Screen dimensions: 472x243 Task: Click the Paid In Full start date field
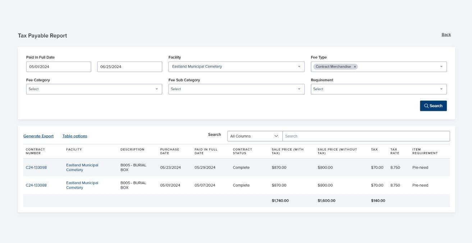(x=59, y=67)
